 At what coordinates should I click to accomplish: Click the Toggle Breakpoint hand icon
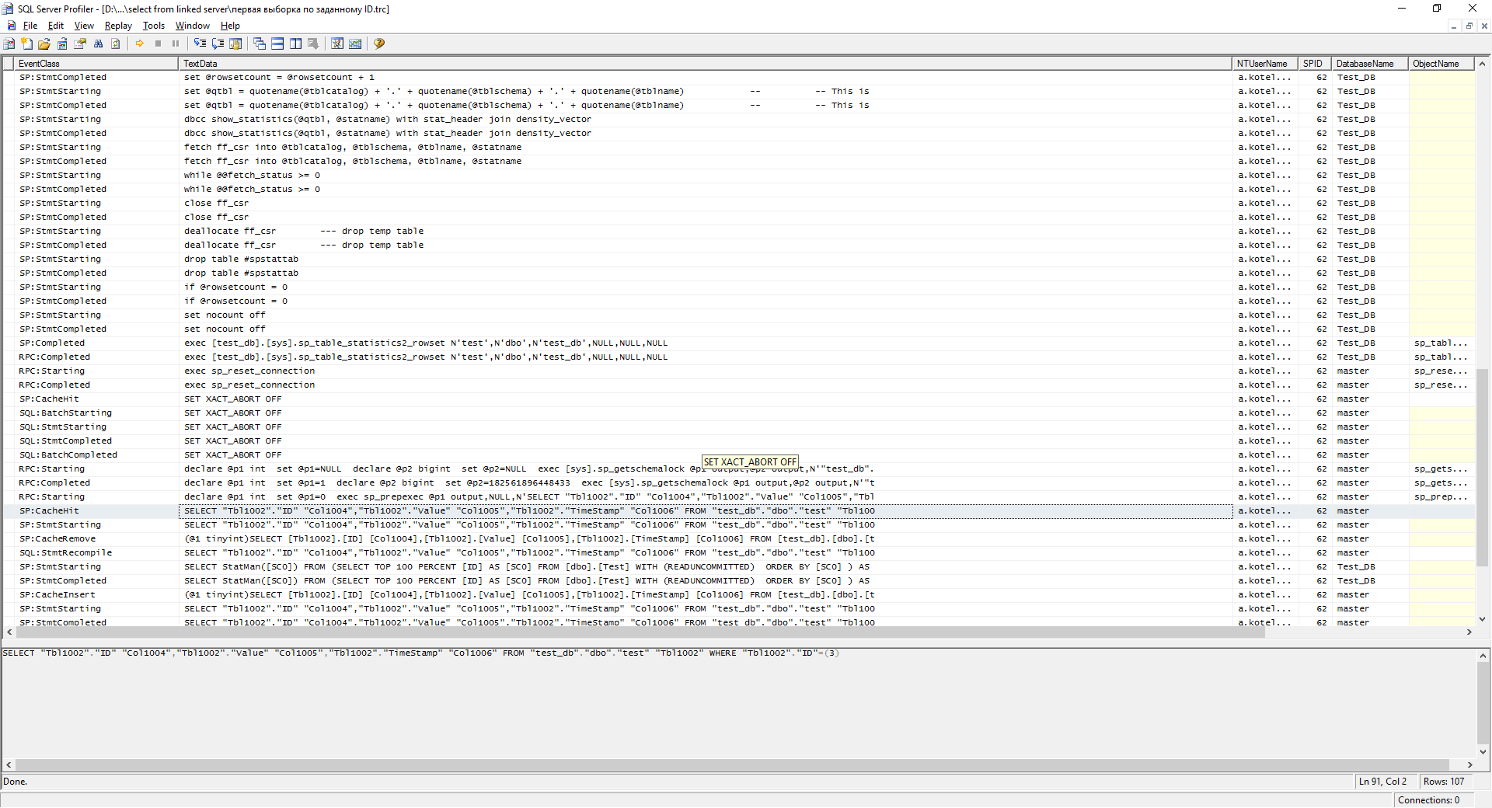pos(235,44)
